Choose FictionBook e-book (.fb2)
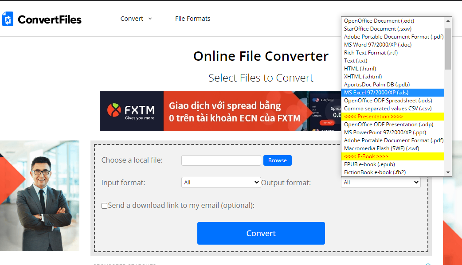The width and height of the screenshot is (462, 265). [x=393, y=172]
